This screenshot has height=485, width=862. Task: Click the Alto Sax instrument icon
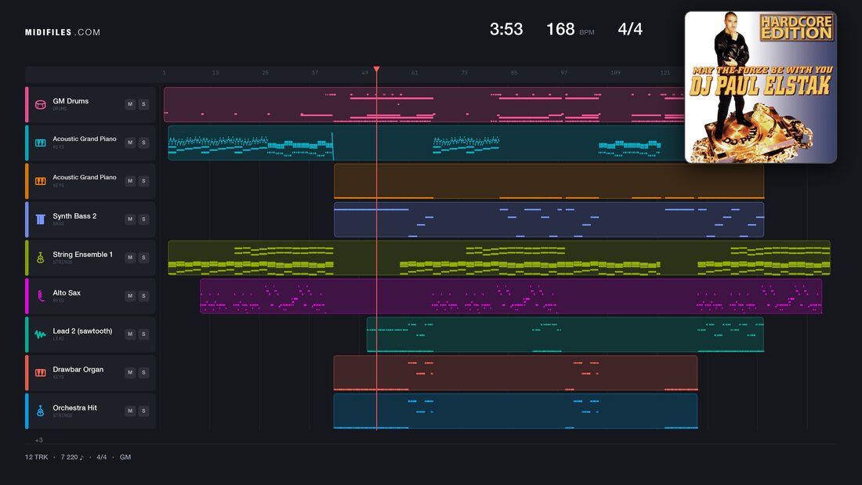click(40, 296)
